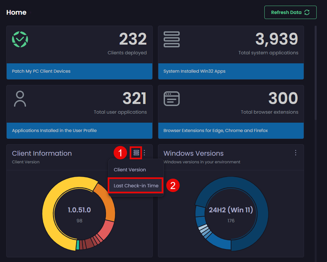Open Patch My PC Client Devices link
Screen dimensions: 327x262
[41, 71]
